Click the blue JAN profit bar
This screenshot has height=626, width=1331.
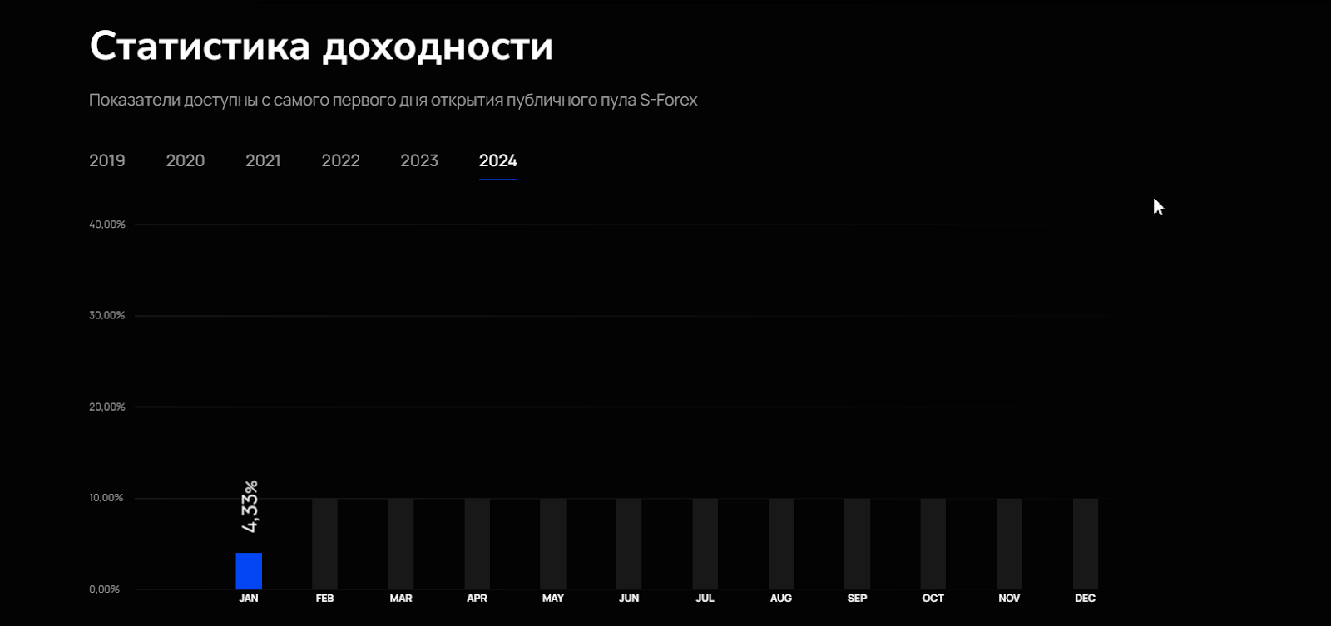[x=249, y=571]
